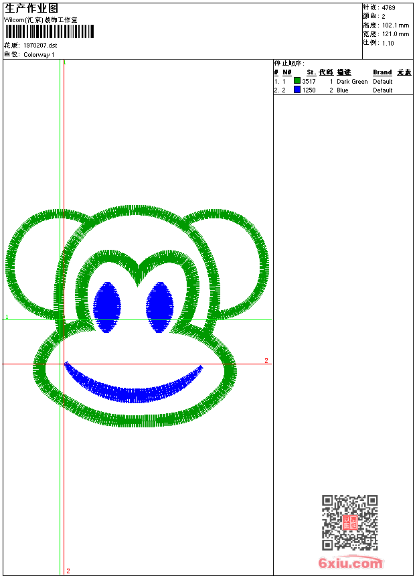Screen dimensions: 415x576
Task: Select the Brand column header
Action: 382,72
